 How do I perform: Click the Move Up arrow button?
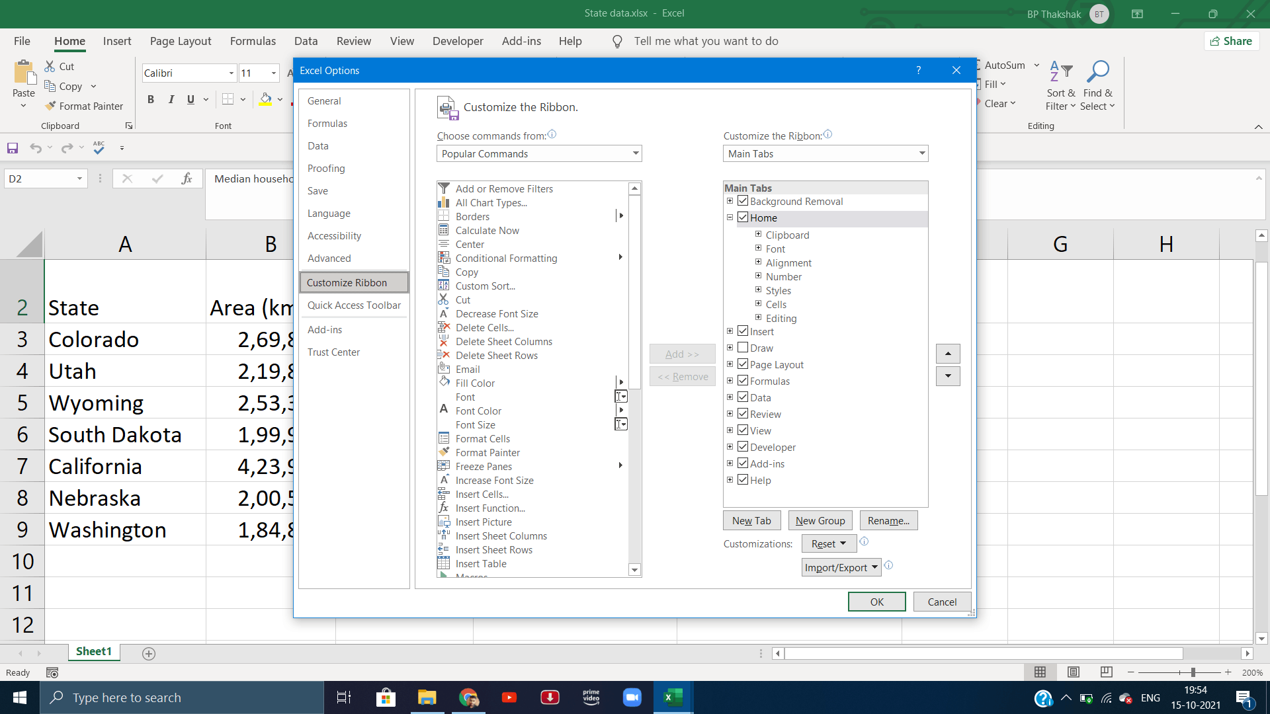coord(948,354)
